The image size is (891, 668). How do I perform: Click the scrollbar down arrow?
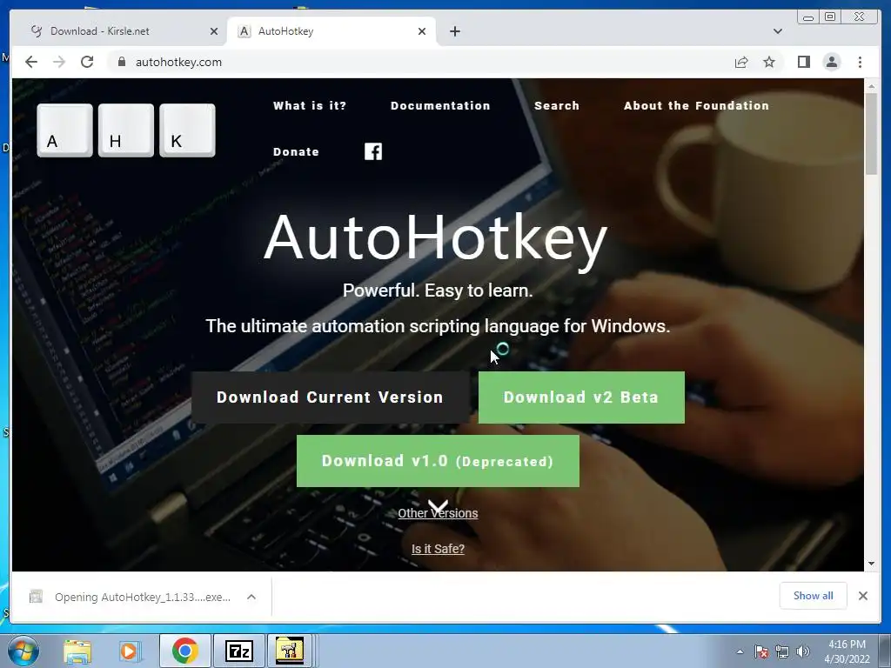(x=871, y=564)
